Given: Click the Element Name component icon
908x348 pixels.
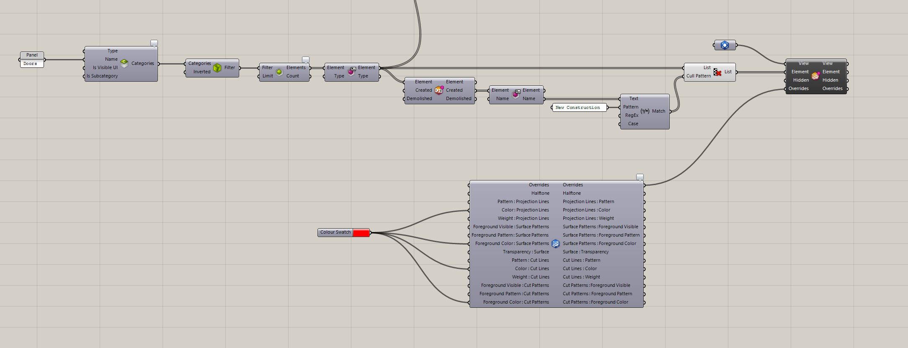Looking at the screenshot, I should tap(516, 94).
